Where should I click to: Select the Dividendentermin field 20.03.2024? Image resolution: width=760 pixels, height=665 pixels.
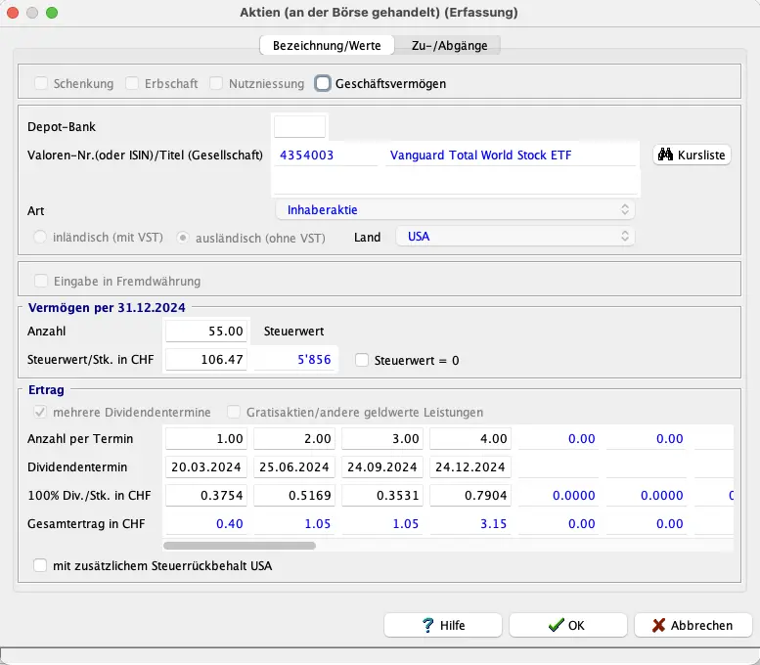click(207, 466)
